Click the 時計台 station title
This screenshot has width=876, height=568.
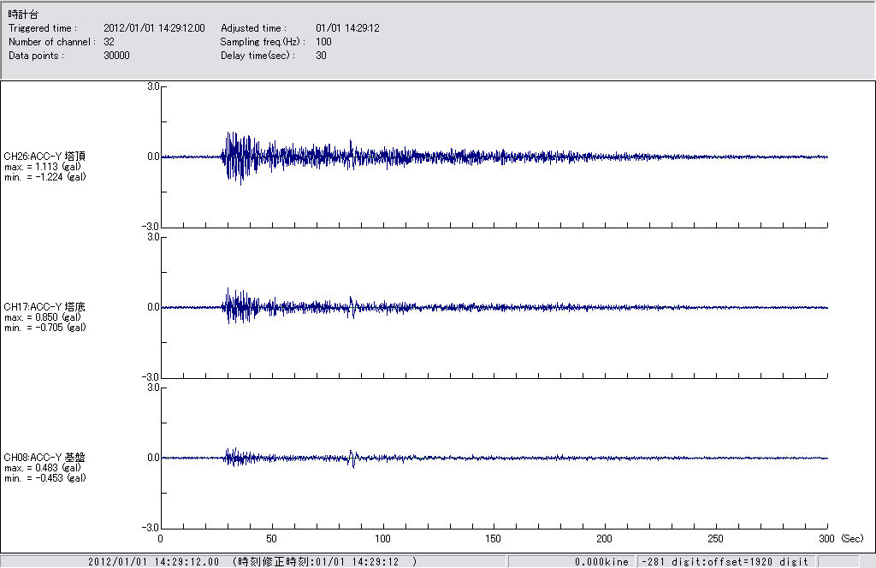point(23,15)
